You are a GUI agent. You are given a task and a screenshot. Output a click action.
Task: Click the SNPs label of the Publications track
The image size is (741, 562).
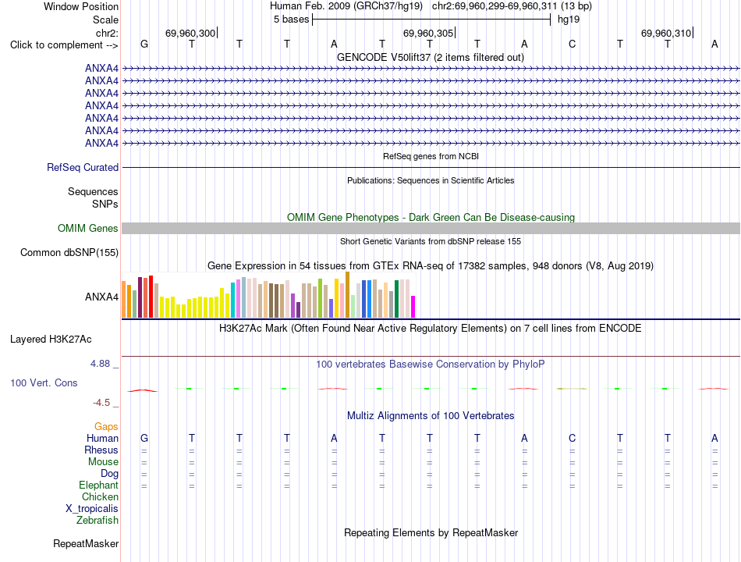point(105,204)
